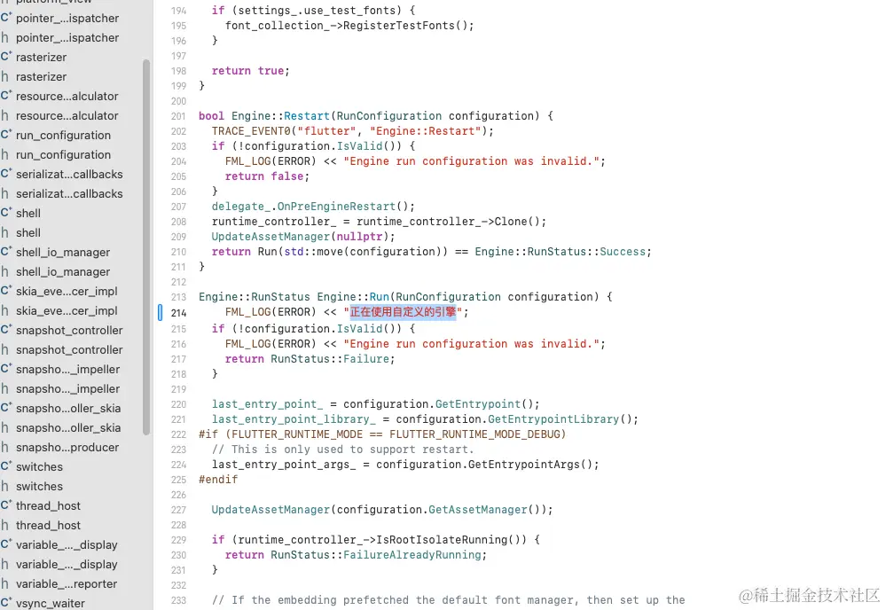Click the C++ icon of run_configuration source

point(6,135)
